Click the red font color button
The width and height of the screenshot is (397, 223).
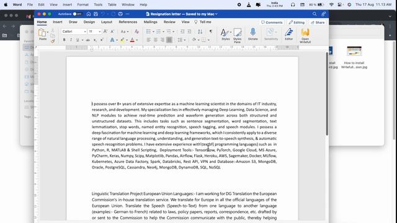[132, 40]
